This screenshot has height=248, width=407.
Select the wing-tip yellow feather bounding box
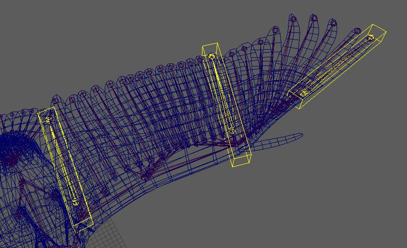click(x=337, y=66)
